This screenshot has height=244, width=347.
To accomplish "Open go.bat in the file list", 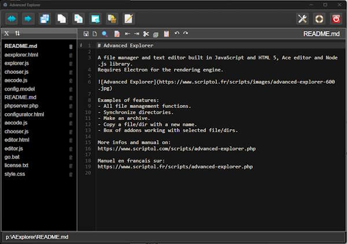I will (x=12, y=157).
